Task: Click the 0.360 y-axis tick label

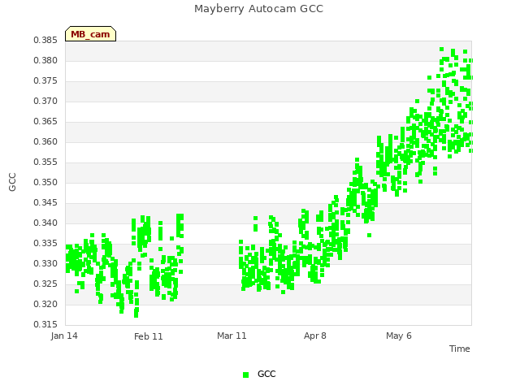Action: pyautogui.click(x=45, y=142)
